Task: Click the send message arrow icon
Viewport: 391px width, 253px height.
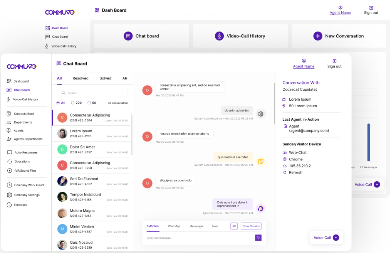Action: (258, 238)
